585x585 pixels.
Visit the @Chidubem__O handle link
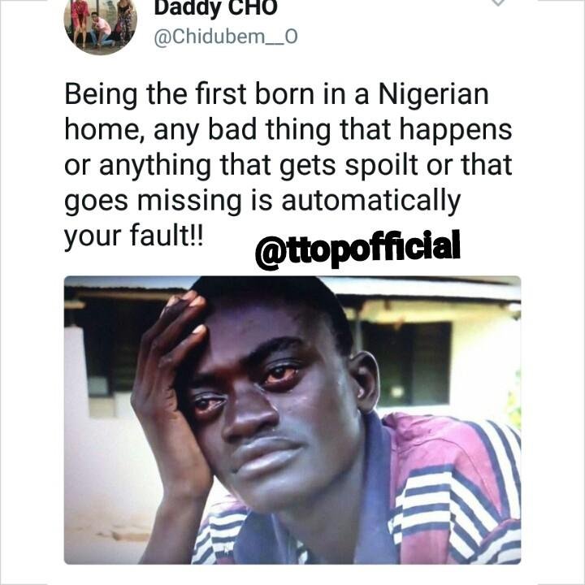(x=226, y=37)
